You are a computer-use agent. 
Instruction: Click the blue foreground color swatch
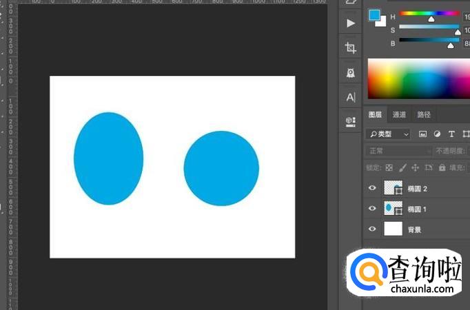374,15
